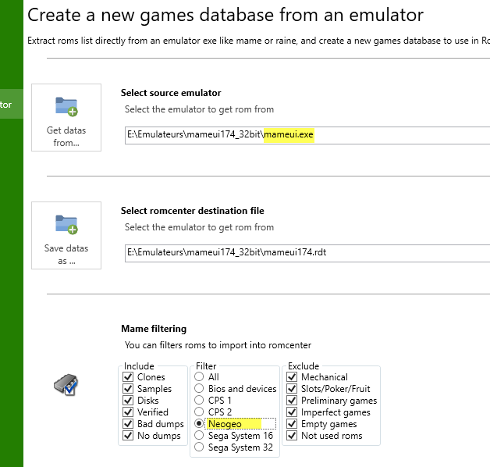This screenshot has width=490, height=467.
Task: Select the Neogeo radio button
Action: point(199,423)
